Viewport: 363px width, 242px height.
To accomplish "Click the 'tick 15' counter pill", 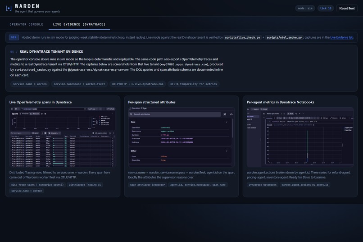I will point(326,8).
